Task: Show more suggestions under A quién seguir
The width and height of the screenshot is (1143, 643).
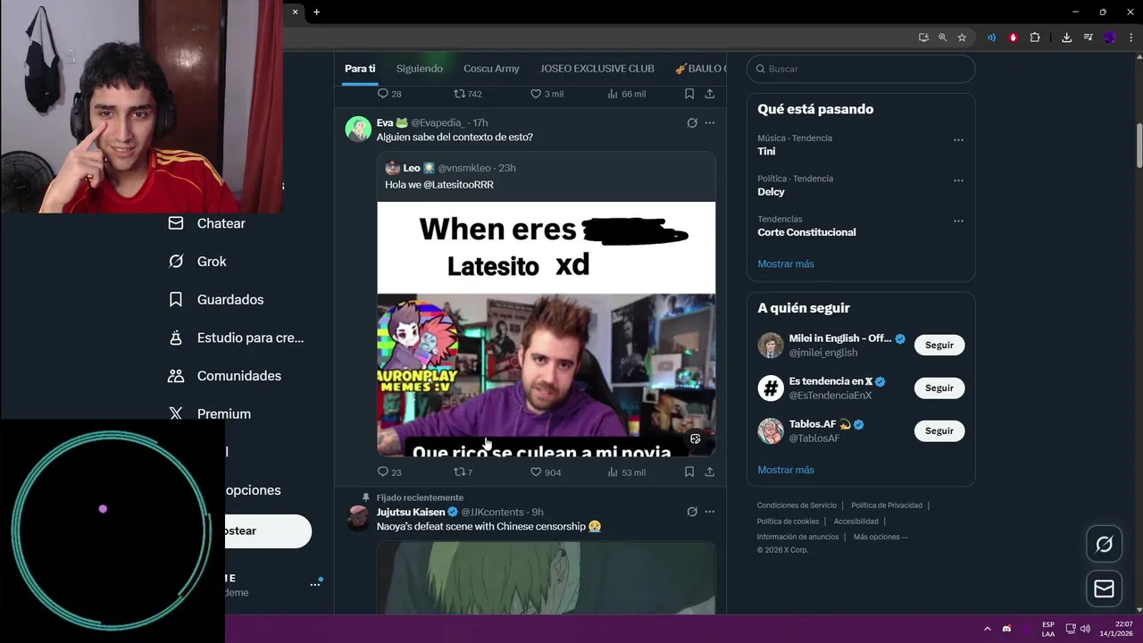Action: [x=786, y=470]
